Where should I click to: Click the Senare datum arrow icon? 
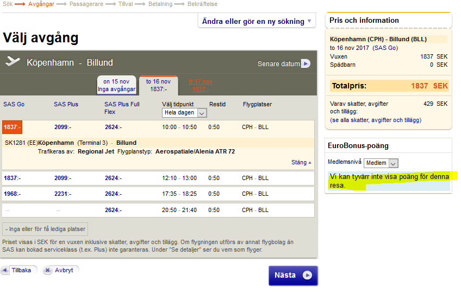[306, 63]
